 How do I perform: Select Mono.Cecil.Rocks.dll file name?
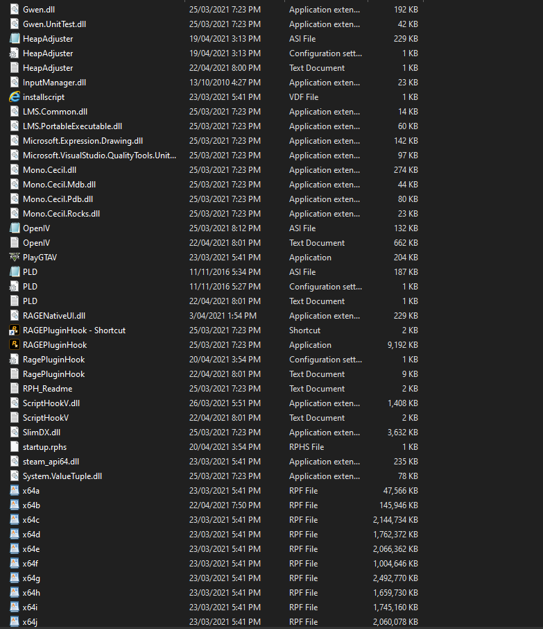pyautogui.click(x=61, y=213)
